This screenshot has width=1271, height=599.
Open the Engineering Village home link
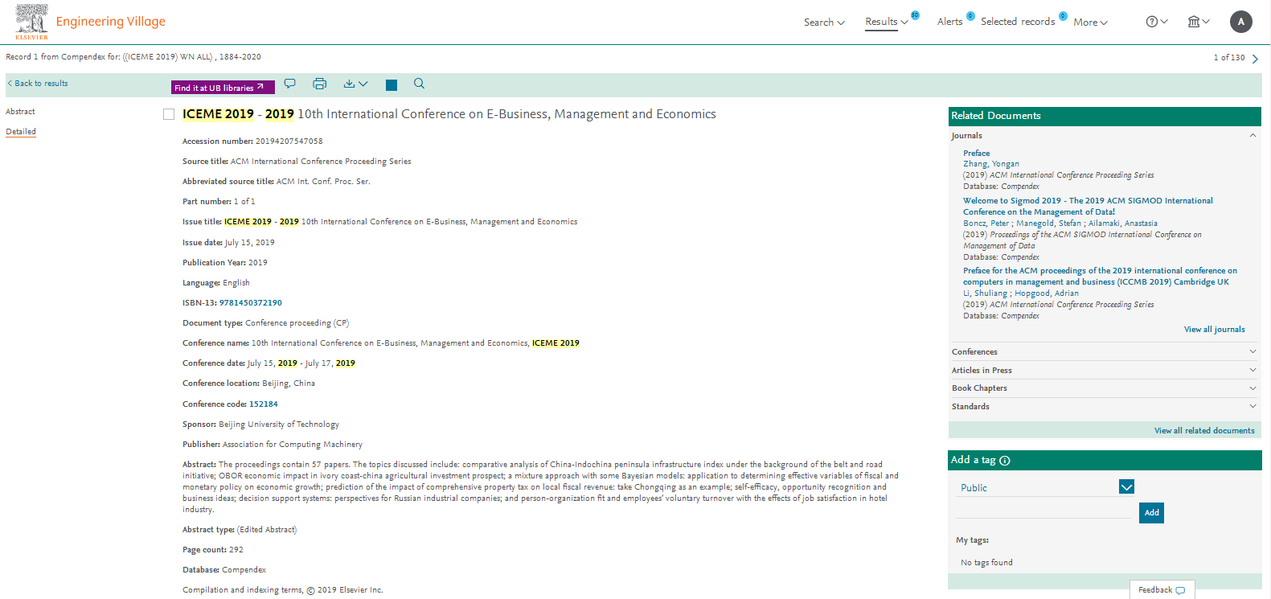(111, 22)
